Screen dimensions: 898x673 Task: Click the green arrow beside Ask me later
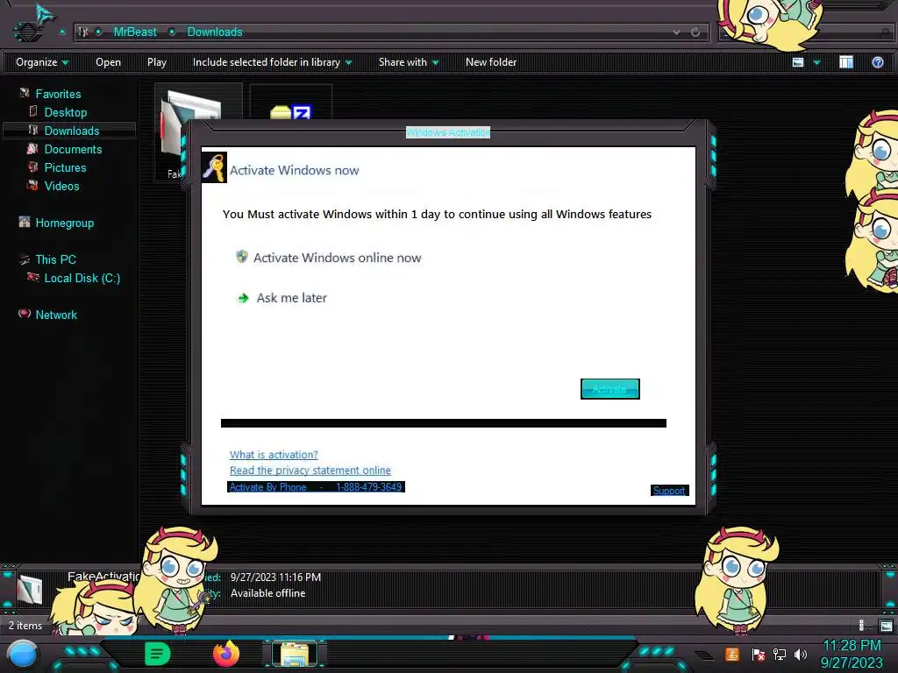pyautogui.click(x=244, y=298)
